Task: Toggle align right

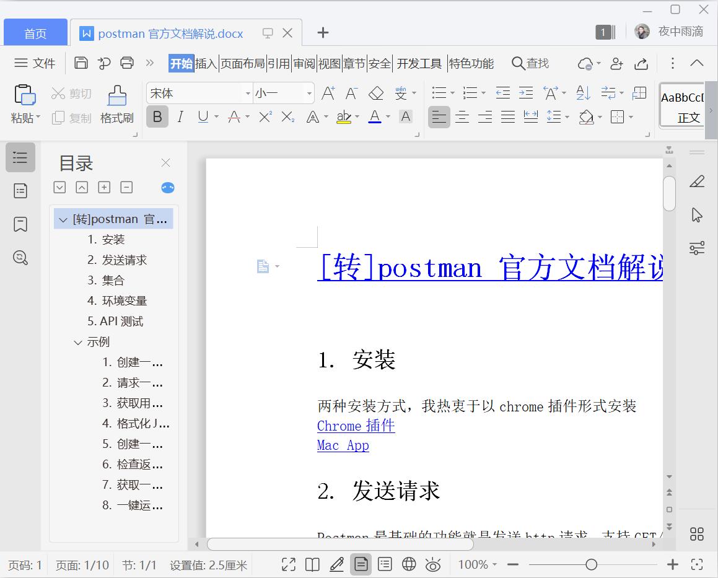Action: tap(485, 117)
